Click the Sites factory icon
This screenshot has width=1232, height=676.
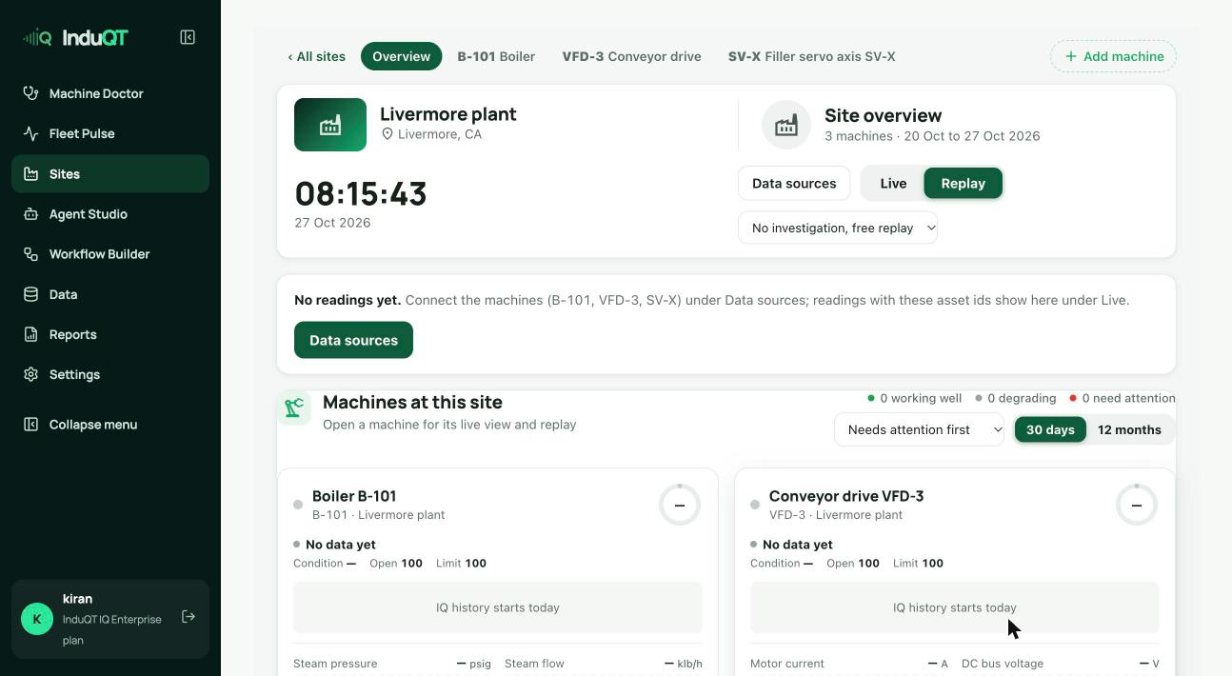pos(31,174)
